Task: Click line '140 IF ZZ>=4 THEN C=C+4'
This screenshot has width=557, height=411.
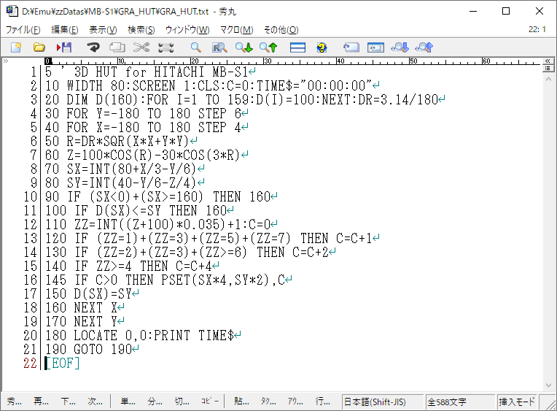Action: point(129,266)
